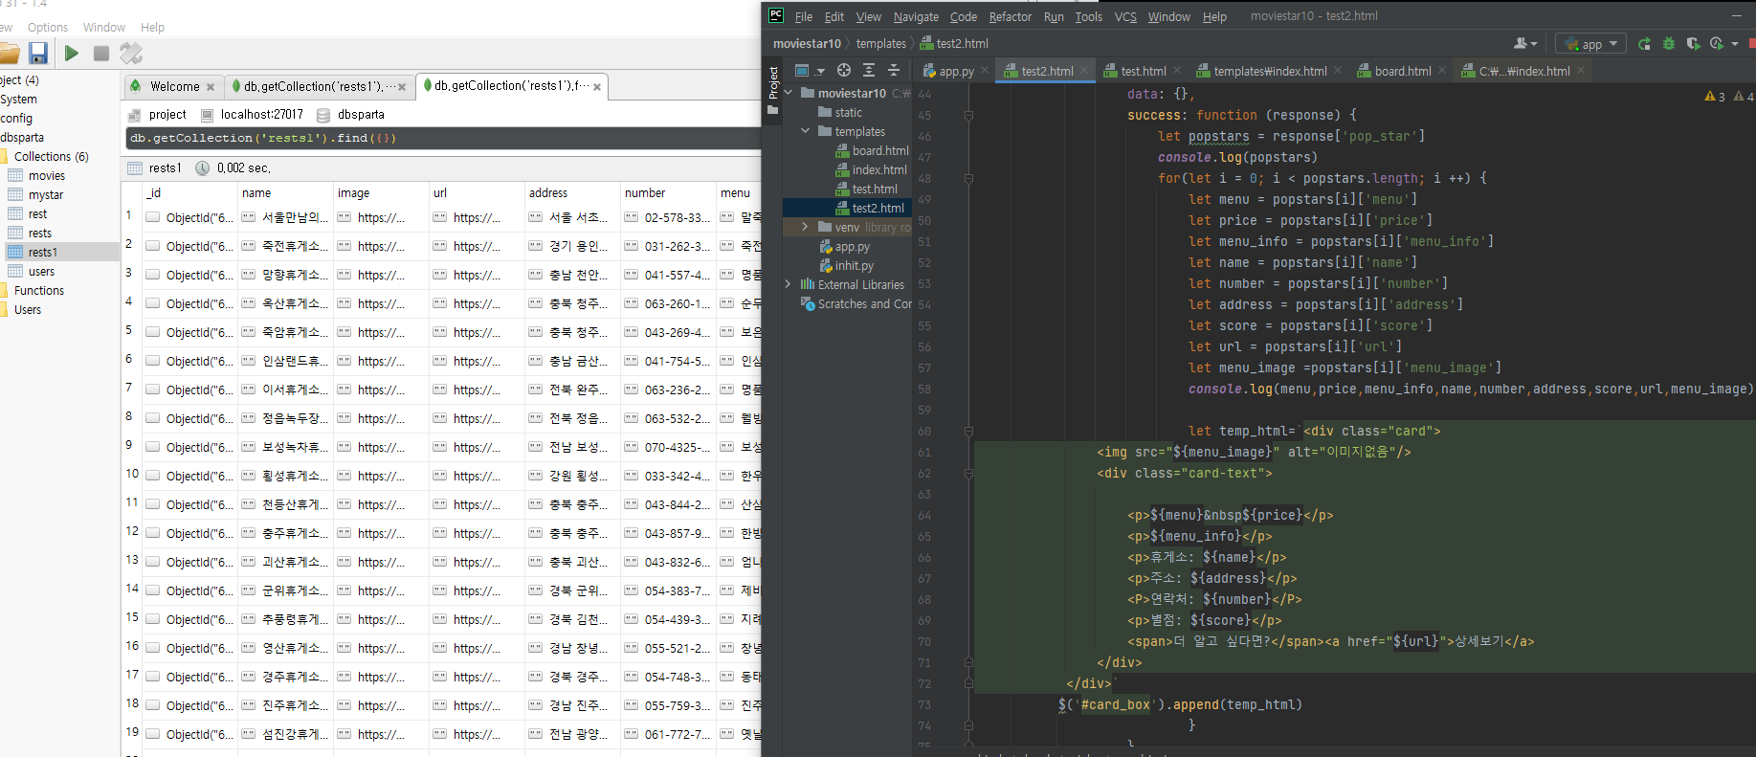Click the templates breadcrumb in PyCharm navigation bar
The image size is (1756, 757).
coord(880,43)
